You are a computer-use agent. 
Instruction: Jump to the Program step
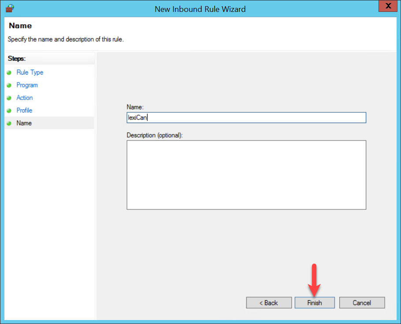coord(27,85)
